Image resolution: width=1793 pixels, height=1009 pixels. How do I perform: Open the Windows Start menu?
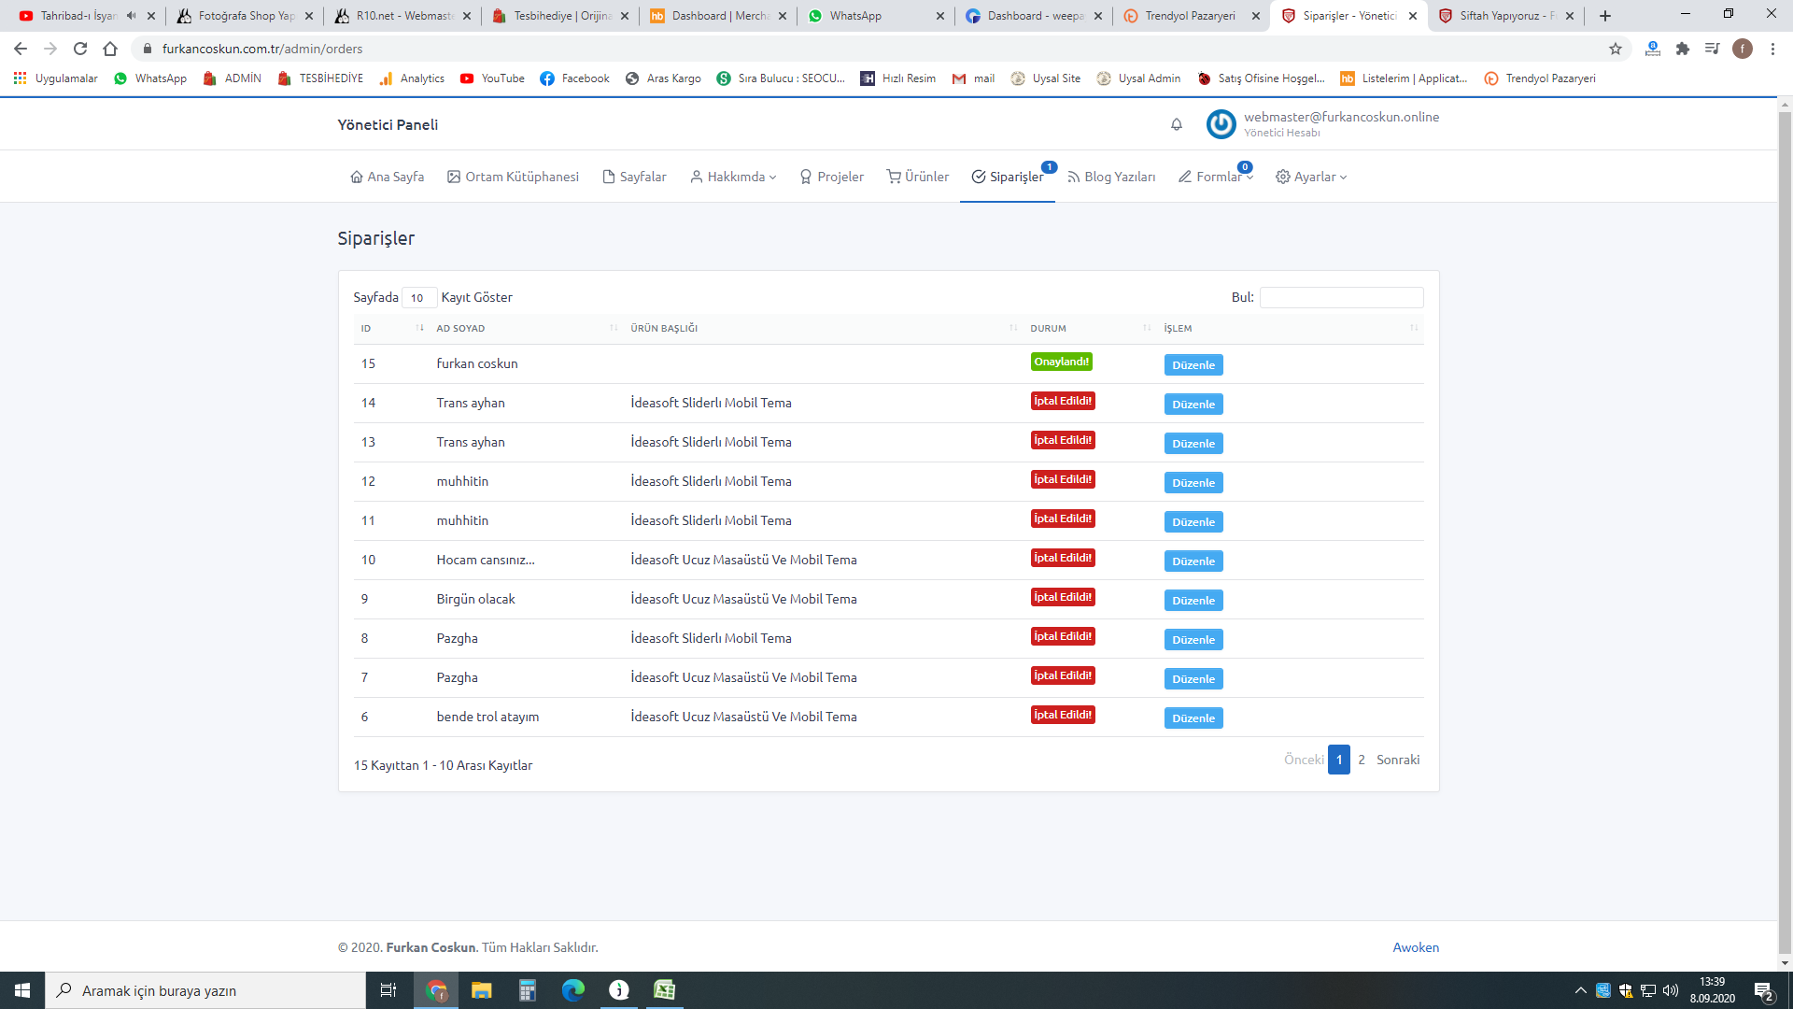[22, 990]
